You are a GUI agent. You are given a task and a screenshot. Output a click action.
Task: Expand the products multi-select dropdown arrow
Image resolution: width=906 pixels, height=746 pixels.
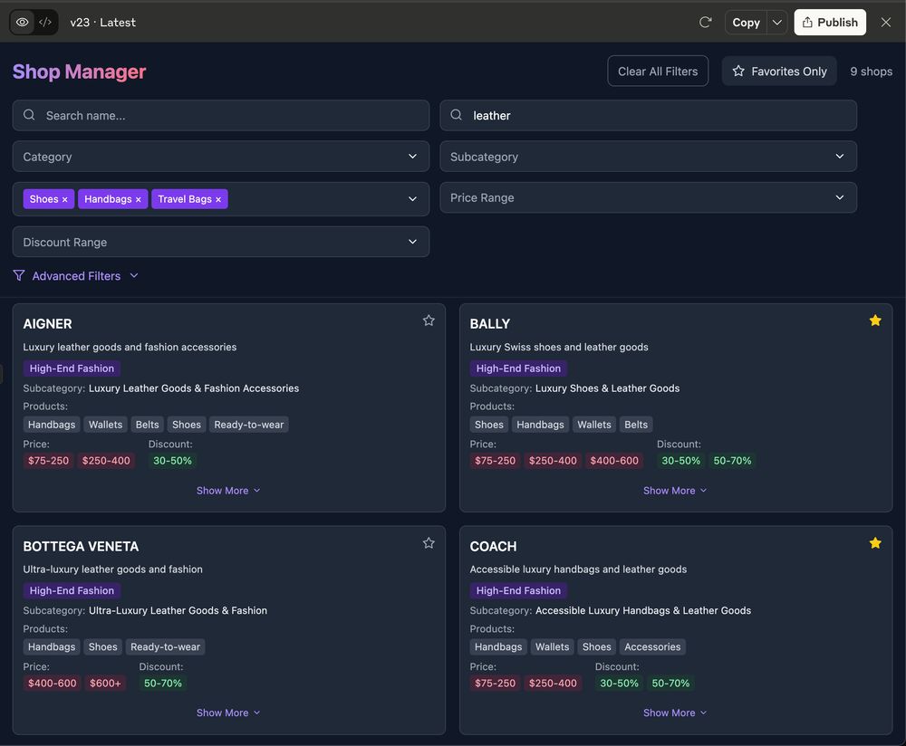click(412, 199)
